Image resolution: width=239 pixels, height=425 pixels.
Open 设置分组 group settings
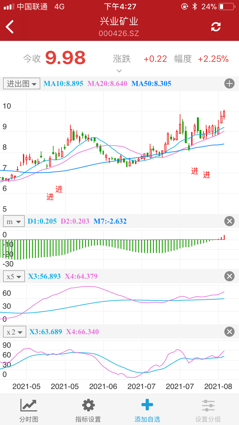tap(208, 410)
